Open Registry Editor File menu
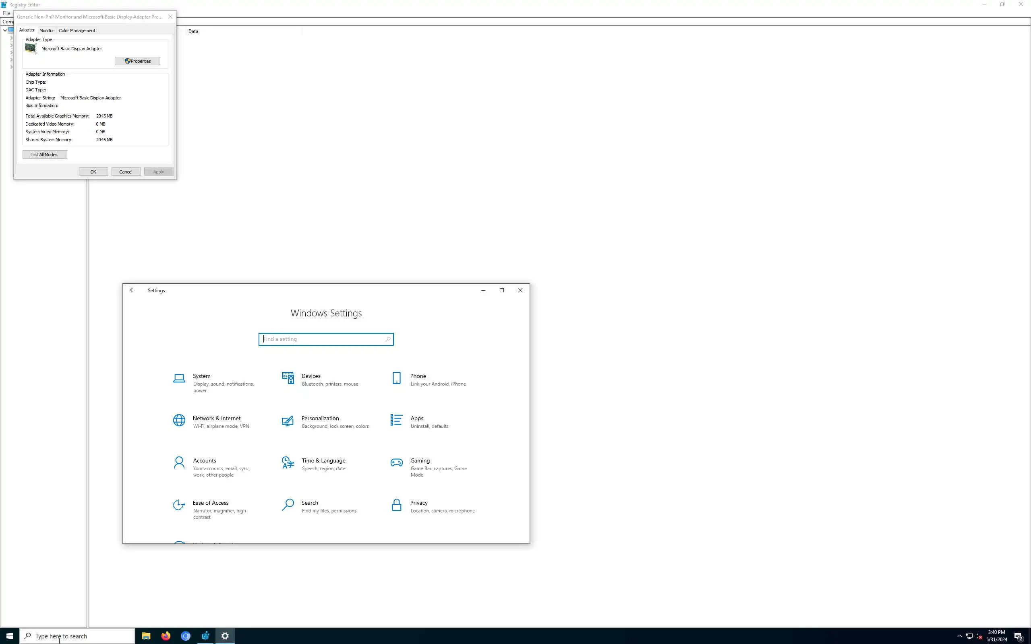This screenshot has height=644, width=1031. pos(6,13)
